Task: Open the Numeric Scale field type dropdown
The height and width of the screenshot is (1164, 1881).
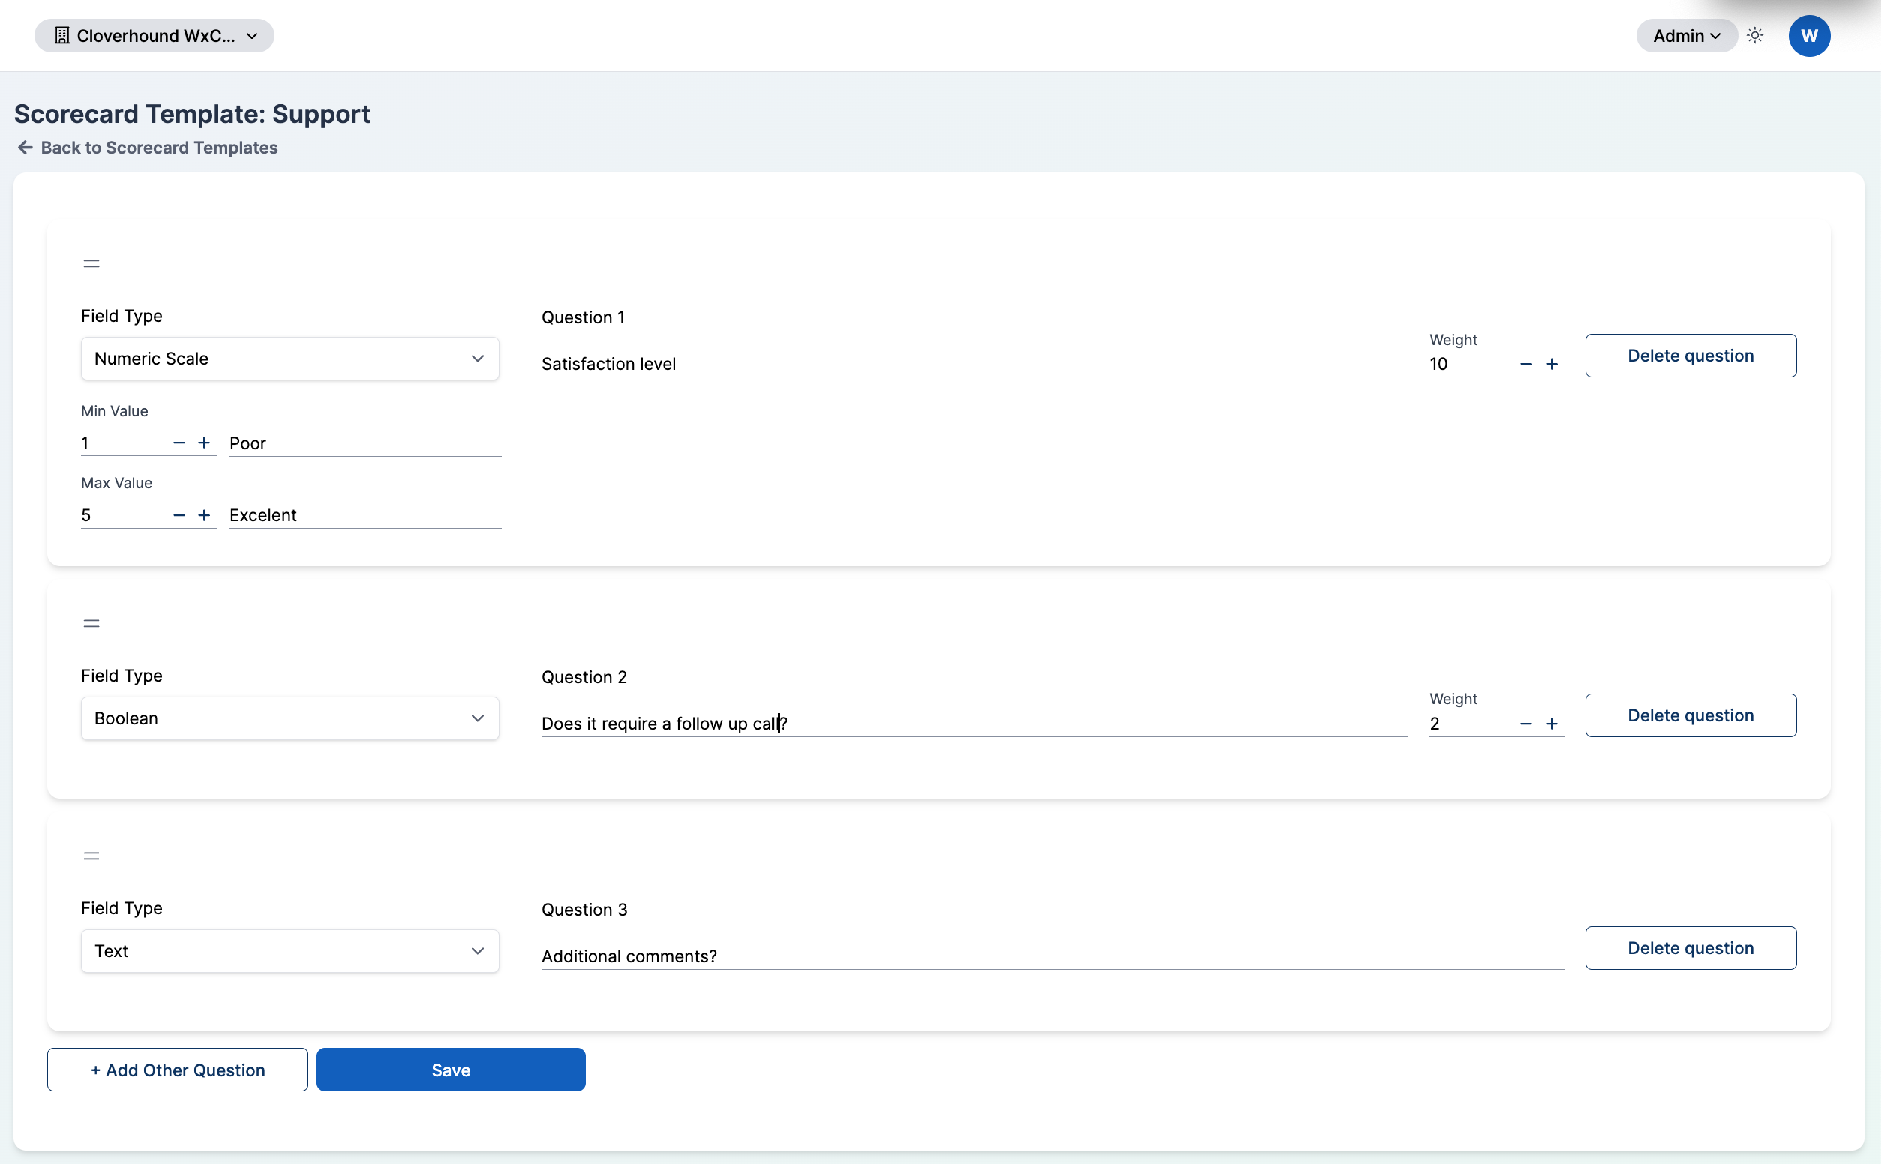Action: [290, 358]
